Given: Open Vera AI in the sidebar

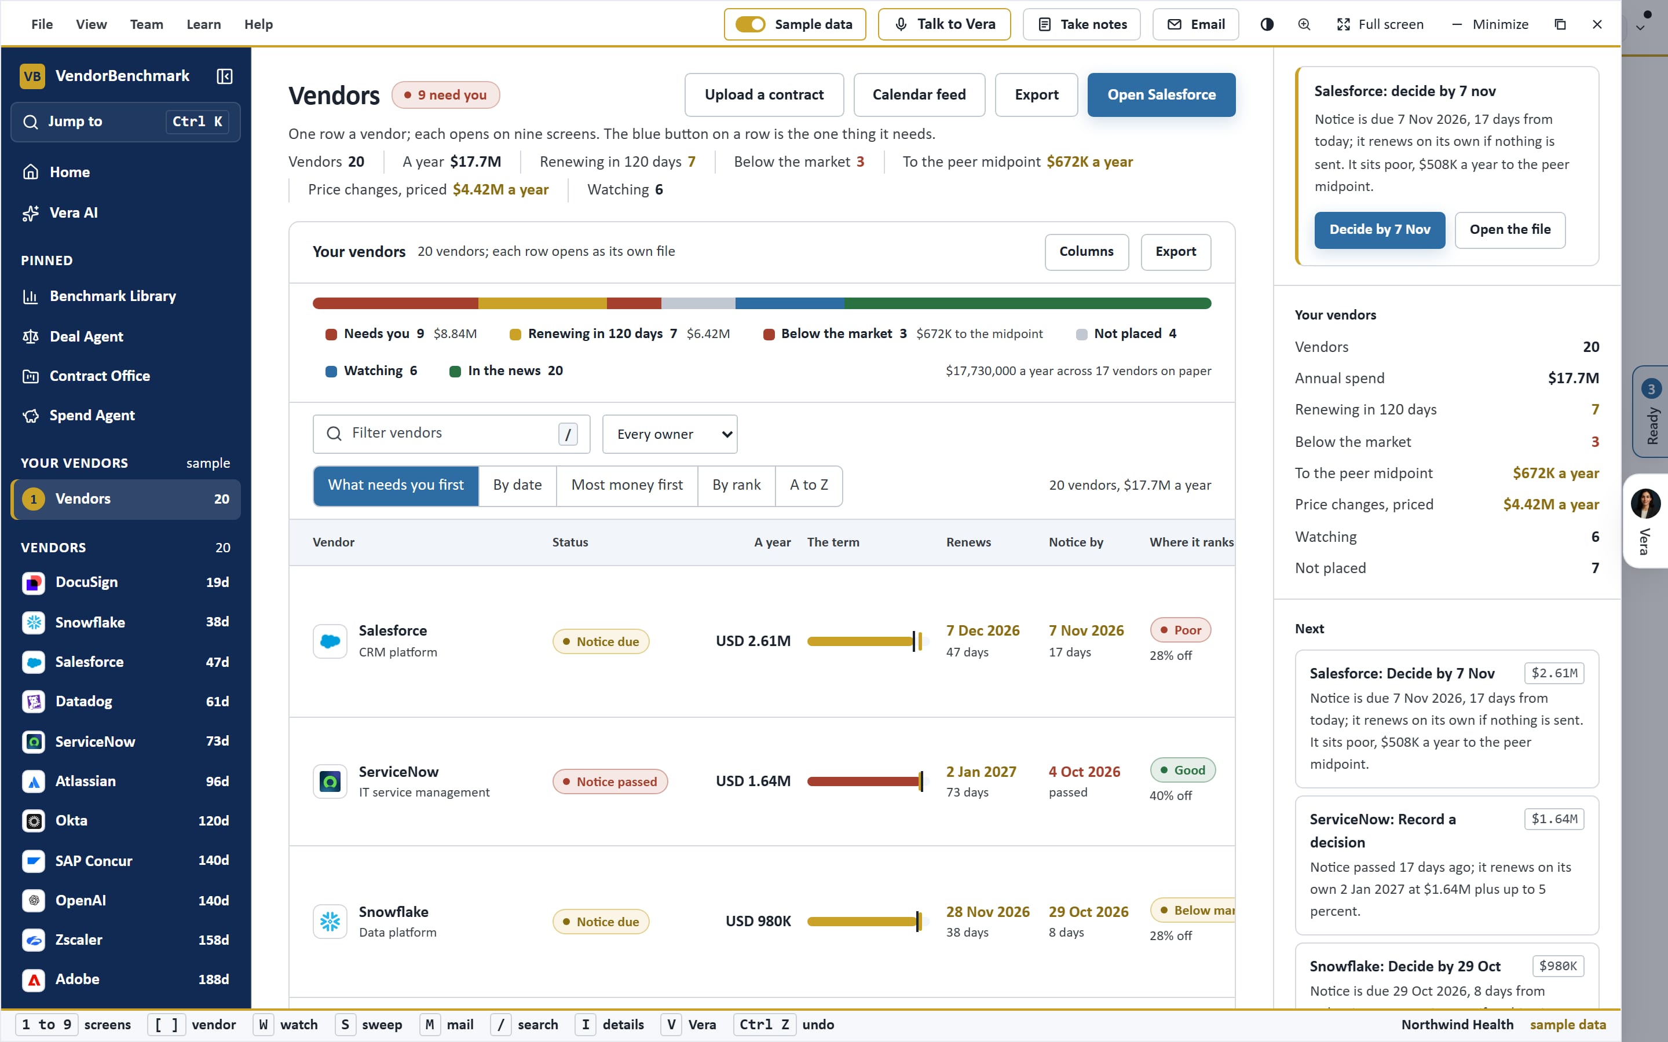Looking at the screenshot, I should (126, 213).
